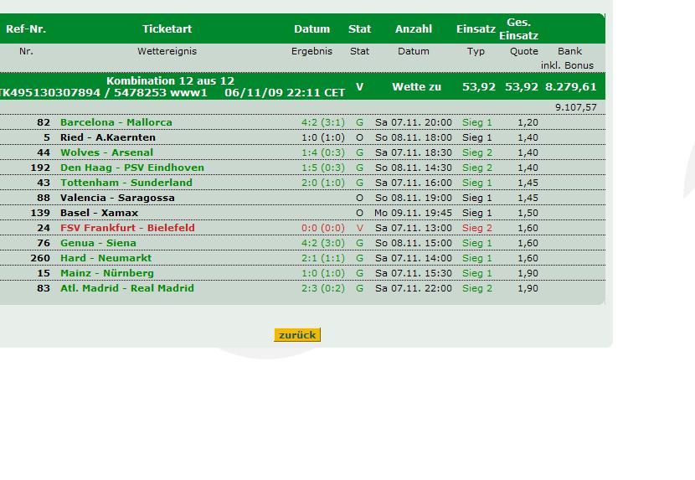
Task: Click the Ticketart column header
Action: pos(167,28)
